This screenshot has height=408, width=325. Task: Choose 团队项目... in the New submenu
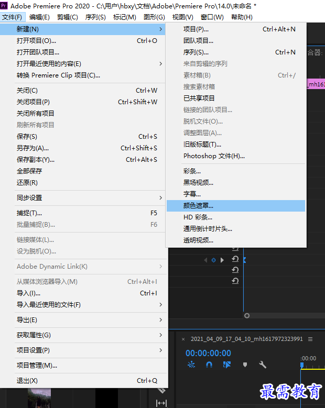(x=236, y=41)
